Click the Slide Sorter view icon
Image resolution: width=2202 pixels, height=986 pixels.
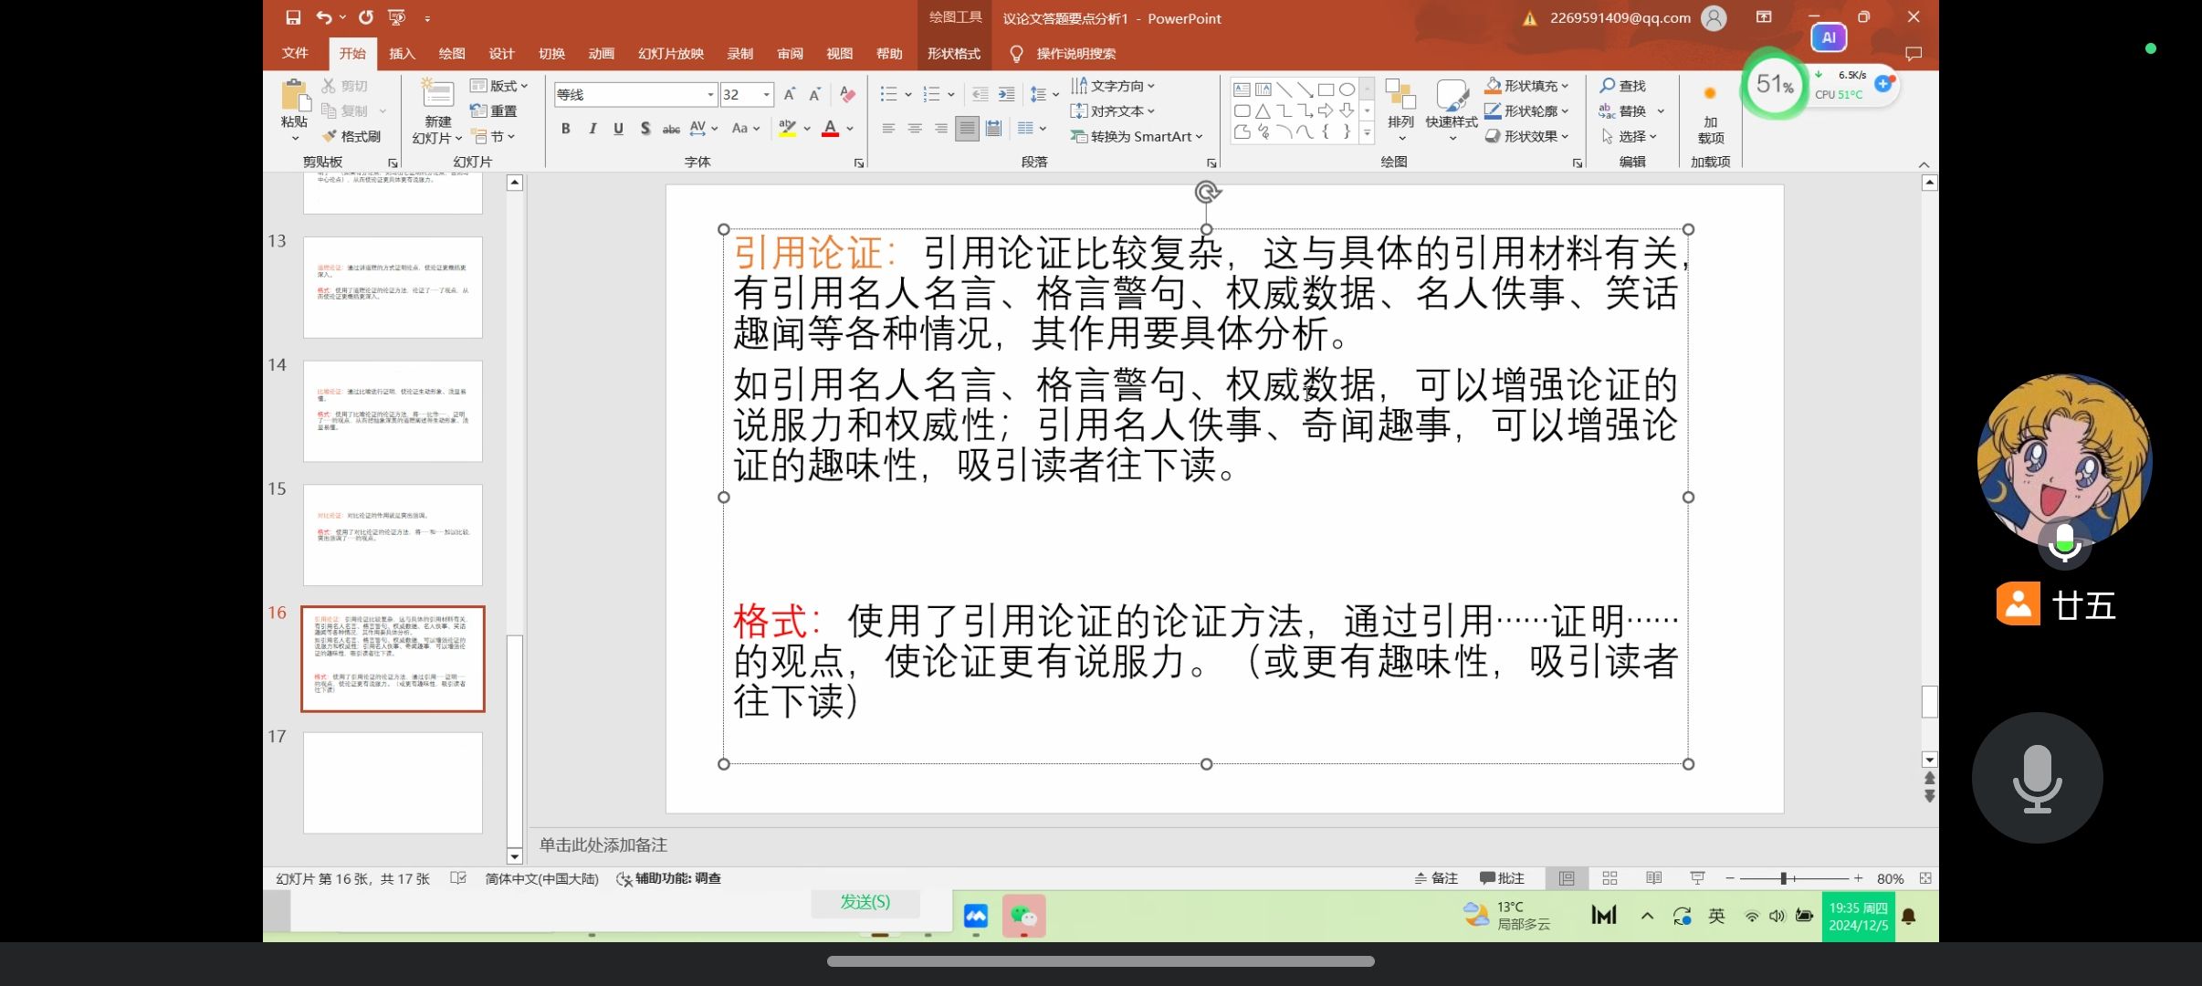1610,878
